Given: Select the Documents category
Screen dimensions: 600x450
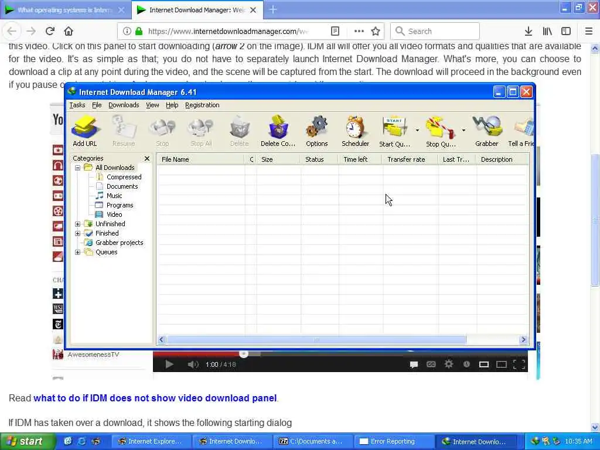Looking at the screenshot, I should coord(122,186).
